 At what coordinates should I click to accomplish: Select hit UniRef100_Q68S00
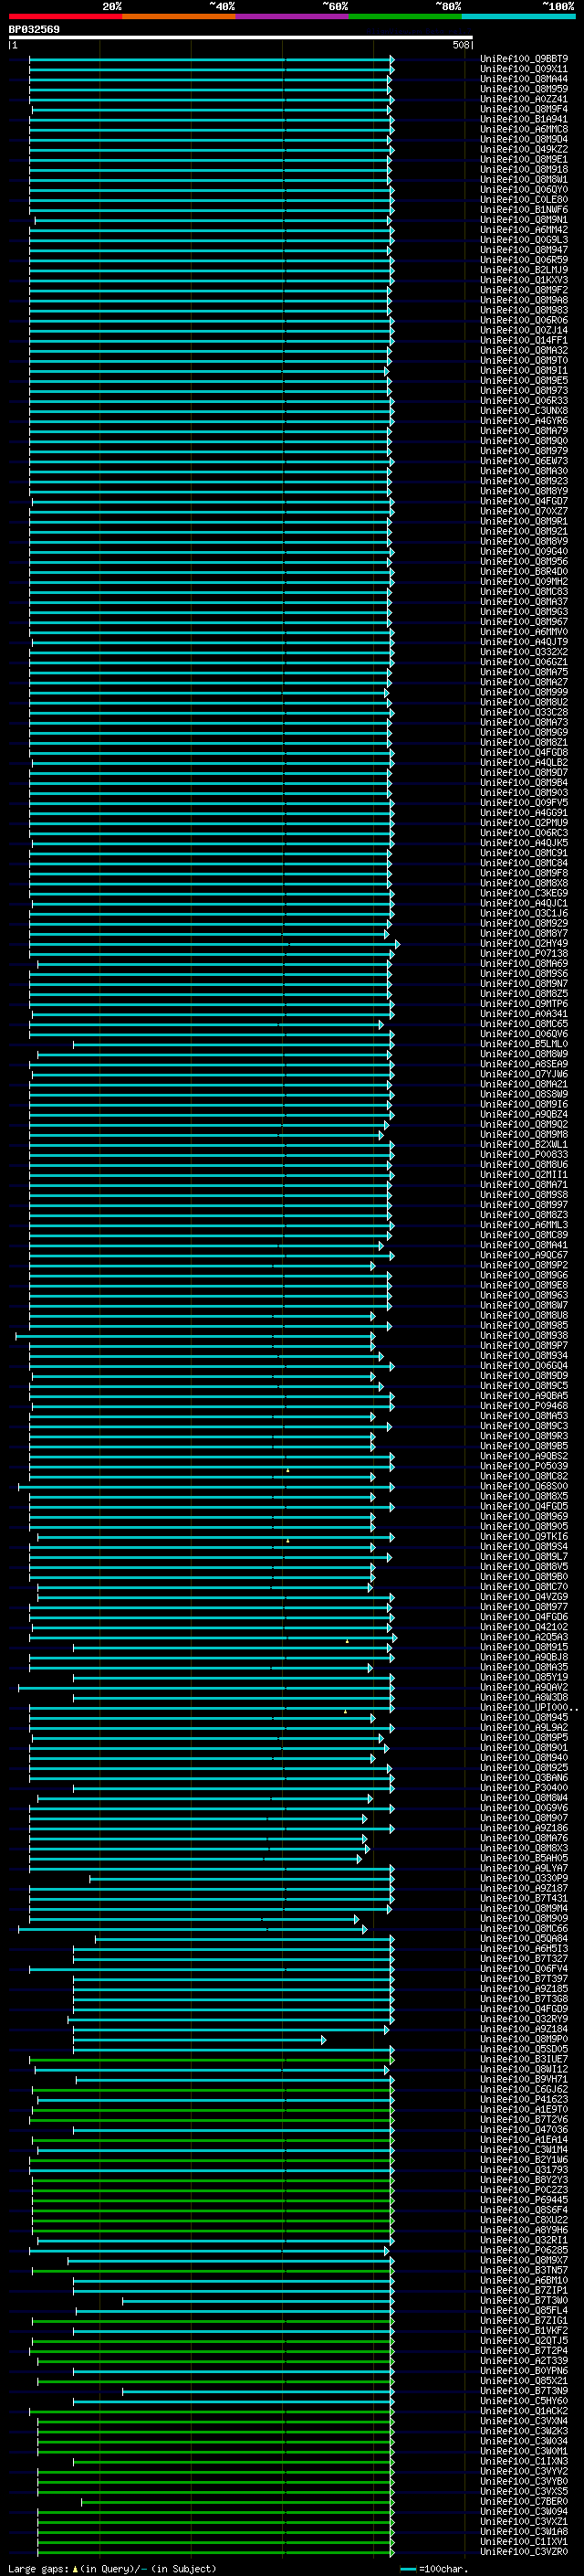click(x=524, y=1487)
